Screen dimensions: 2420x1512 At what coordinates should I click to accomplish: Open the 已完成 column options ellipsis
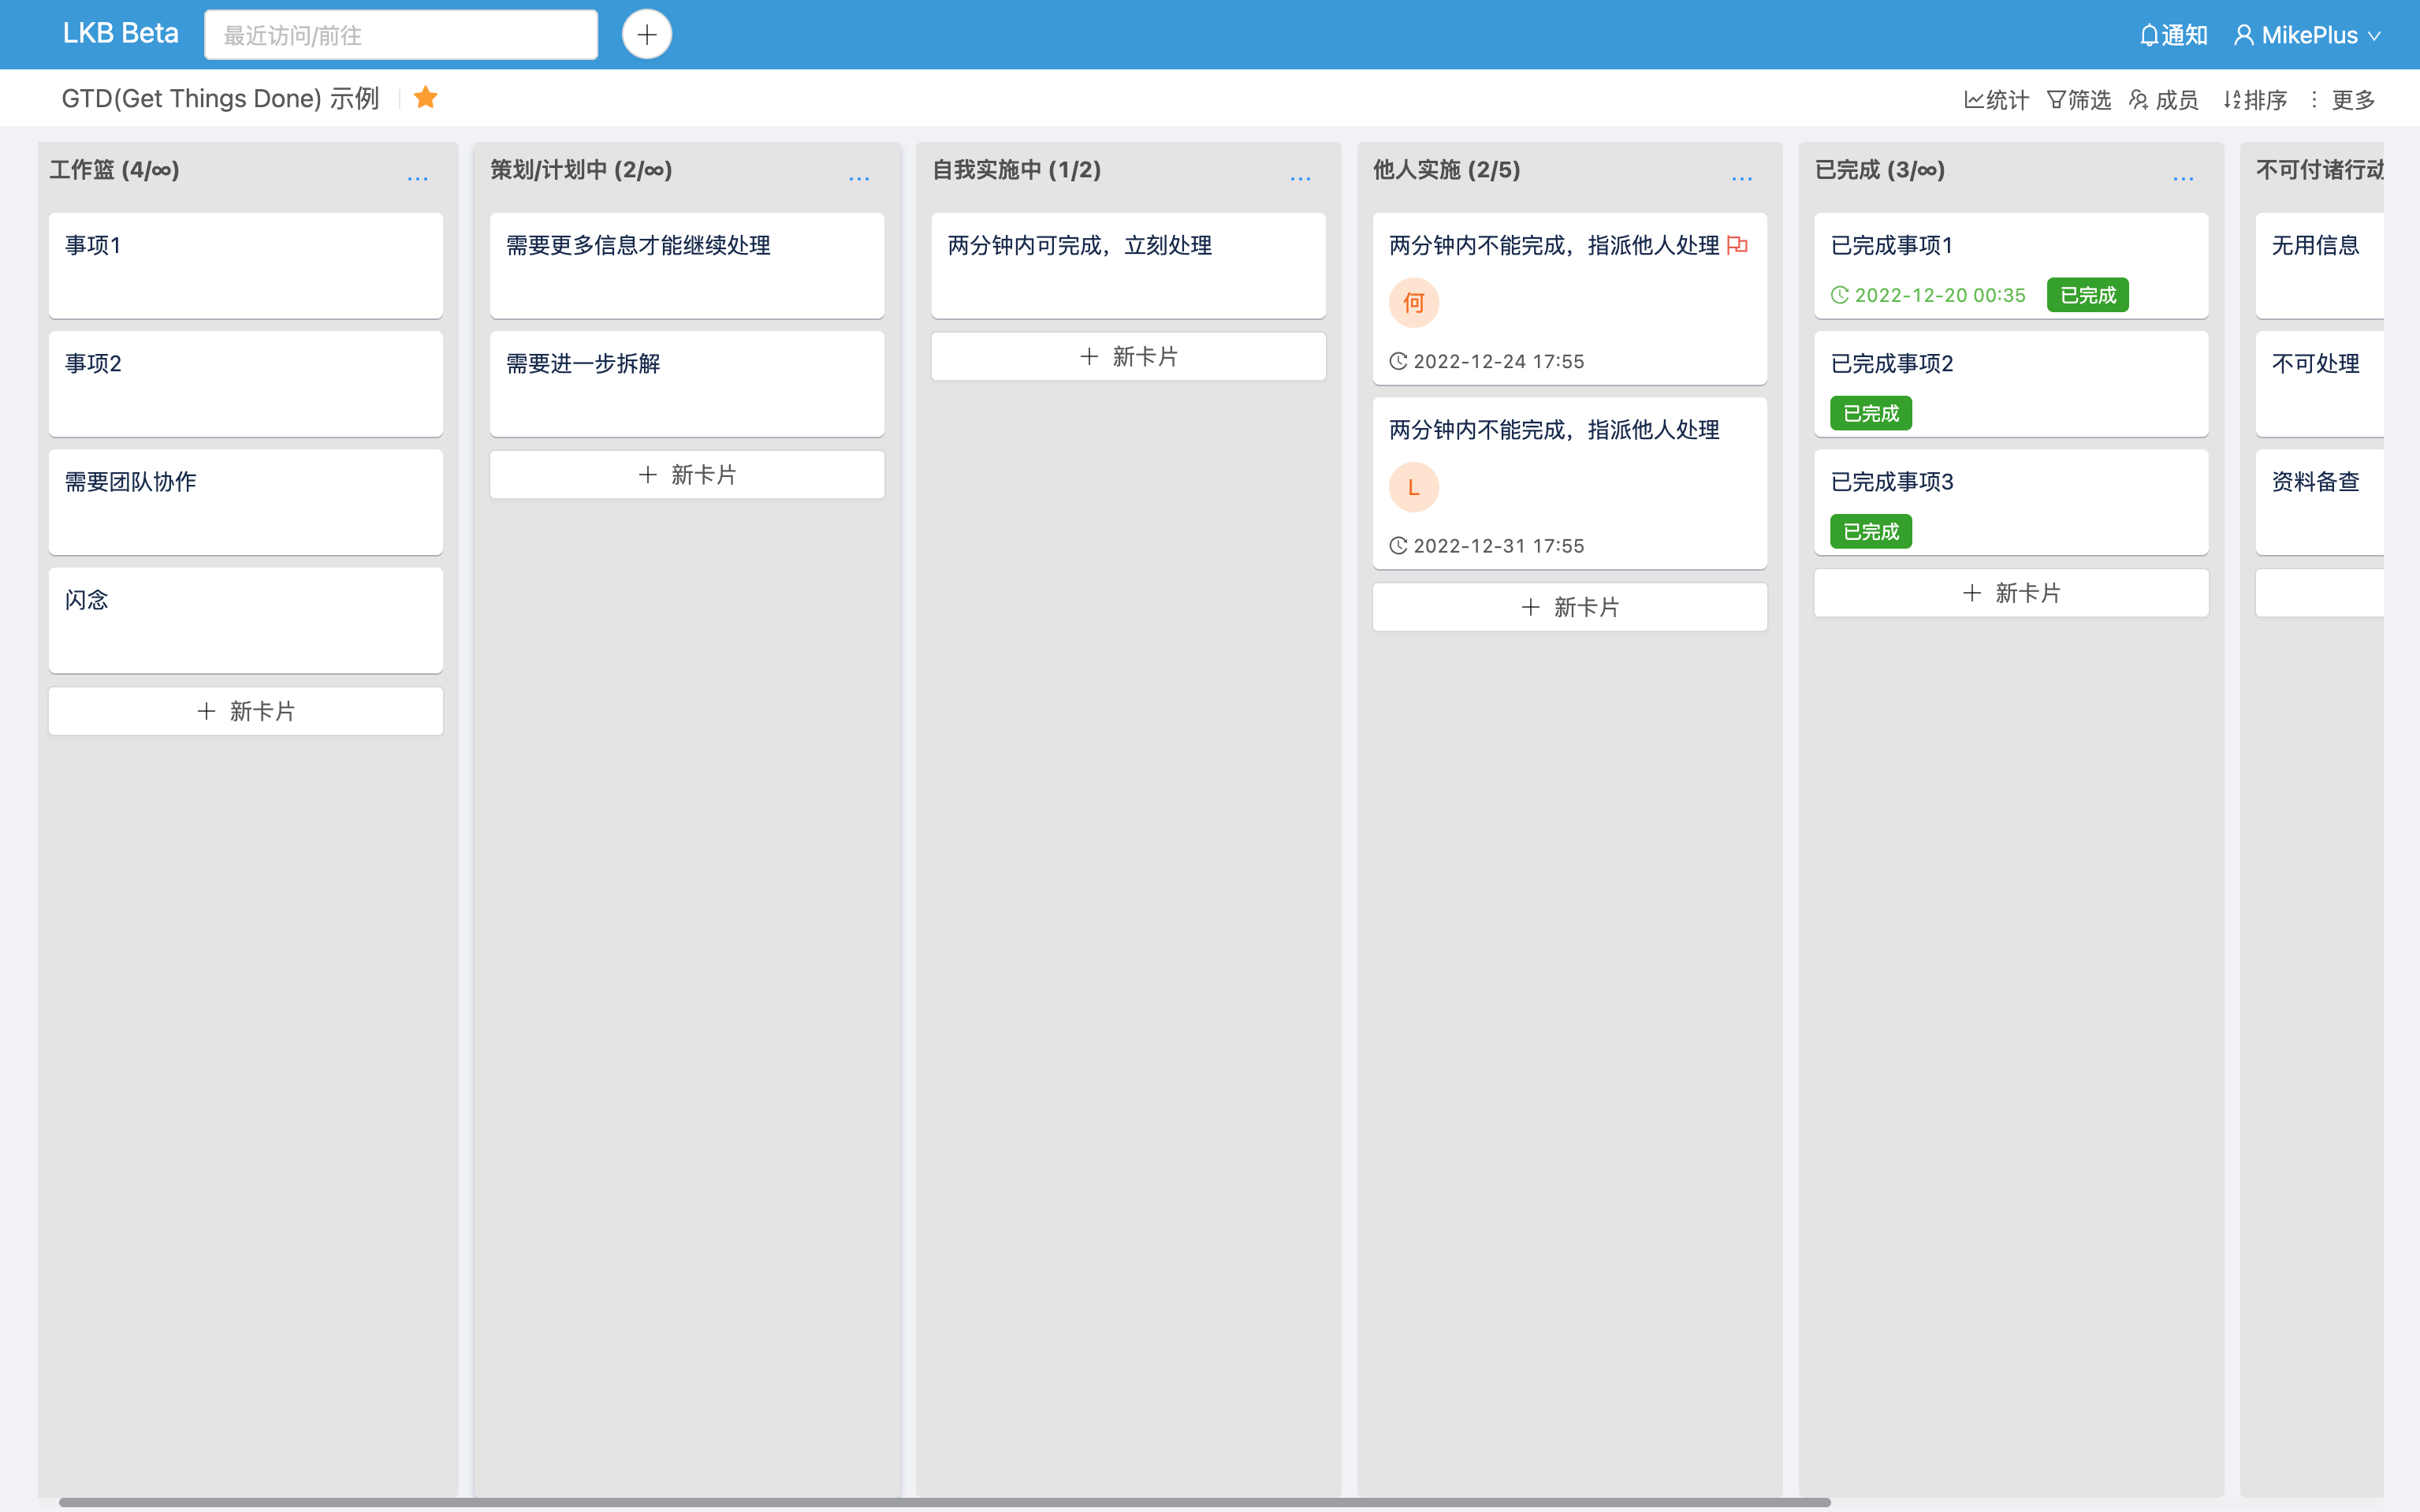point(2183,178)
